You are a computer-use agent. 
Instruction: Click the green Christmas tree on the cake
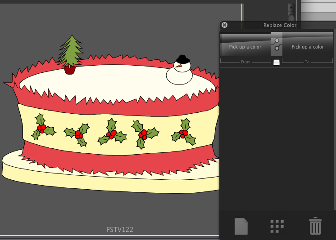[71, 51]
